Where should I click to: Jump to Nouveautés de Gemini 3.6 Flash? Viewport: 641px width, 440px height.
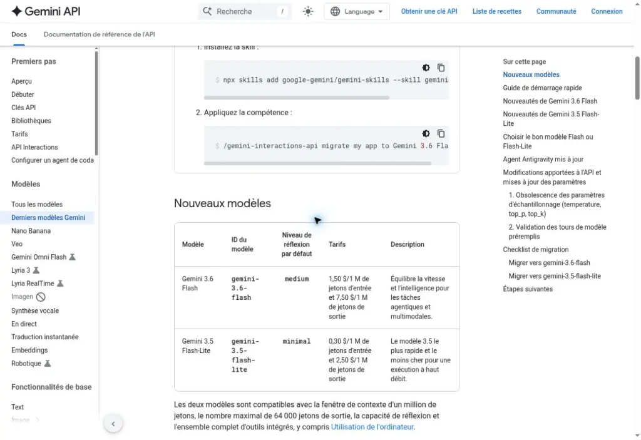[x=550, y=101]
